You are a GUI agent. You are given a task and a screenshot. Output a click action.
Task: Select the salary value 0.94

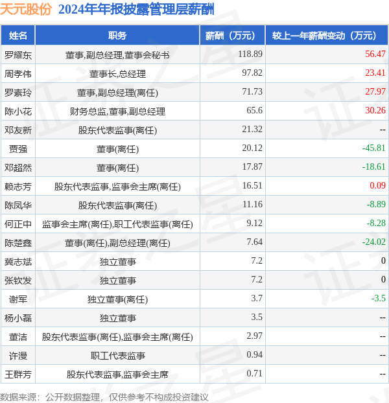[x=255, y=354]
